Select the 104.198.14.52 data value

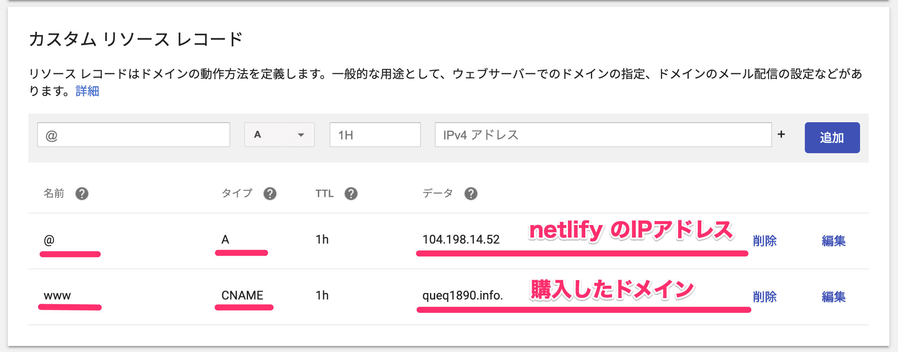[461, 240]
